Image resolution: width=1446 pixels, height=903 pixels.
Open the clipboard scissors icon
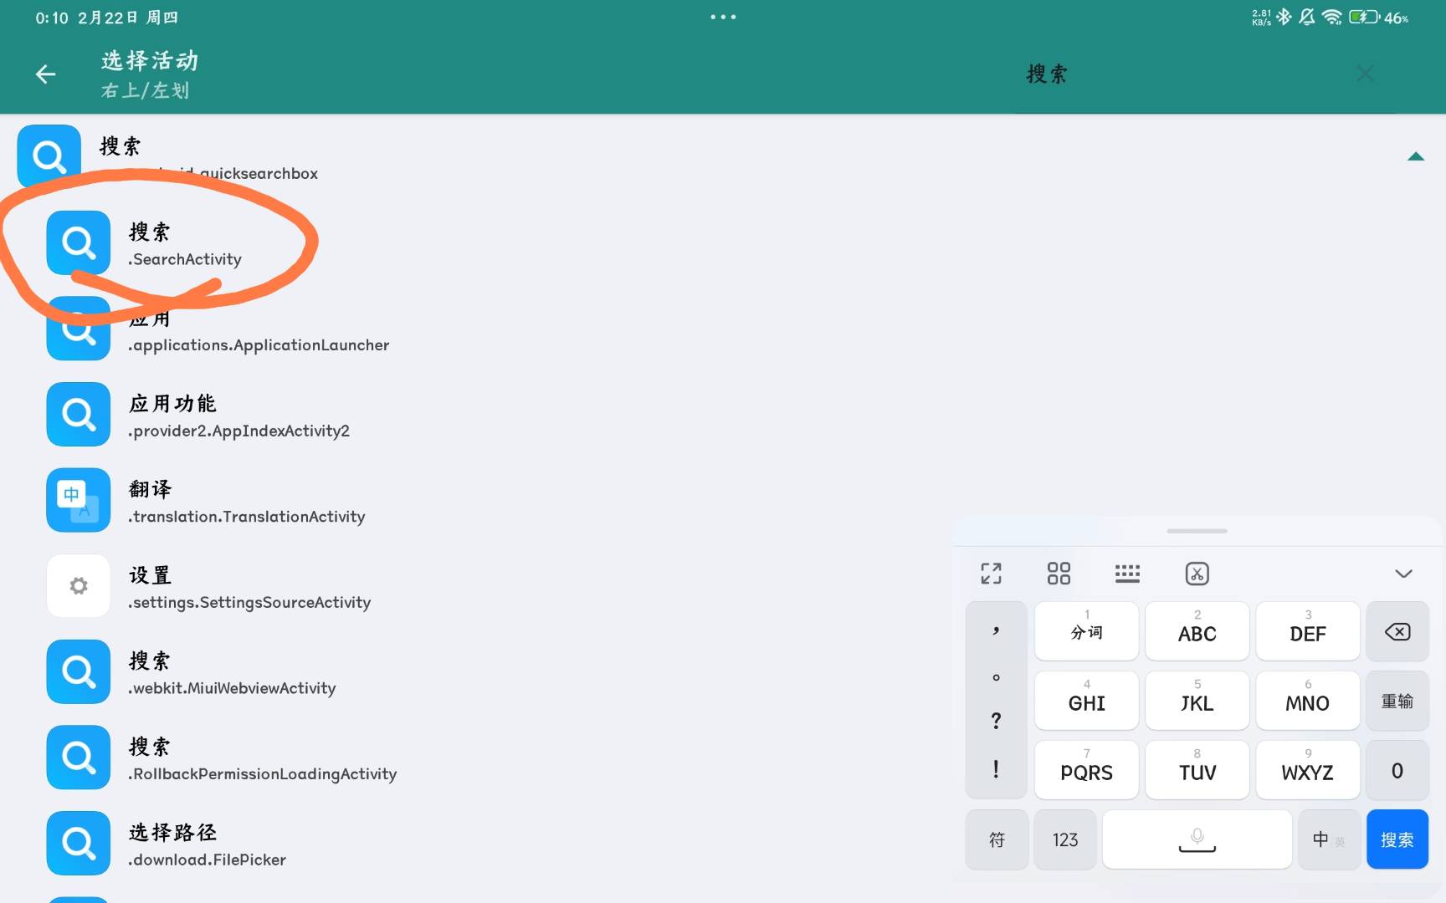1197,574
